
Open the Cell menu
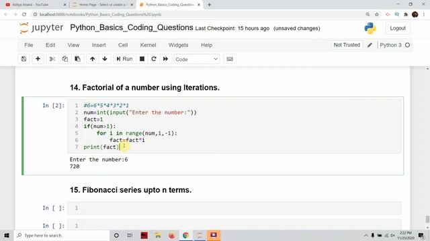pos(123,45)
